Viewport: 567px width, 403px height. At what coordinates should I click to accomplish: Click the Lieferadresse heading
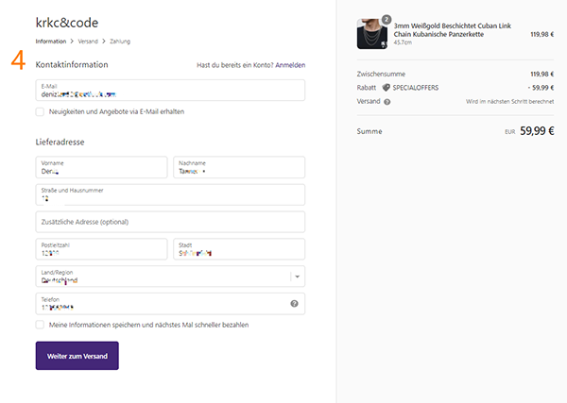(60, 143)
